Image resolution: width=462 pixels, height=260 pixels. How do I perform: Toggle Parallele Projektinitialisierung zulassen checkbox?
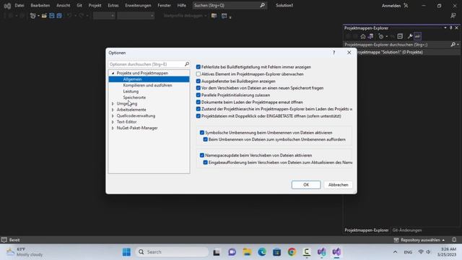(x=199, y=95)
